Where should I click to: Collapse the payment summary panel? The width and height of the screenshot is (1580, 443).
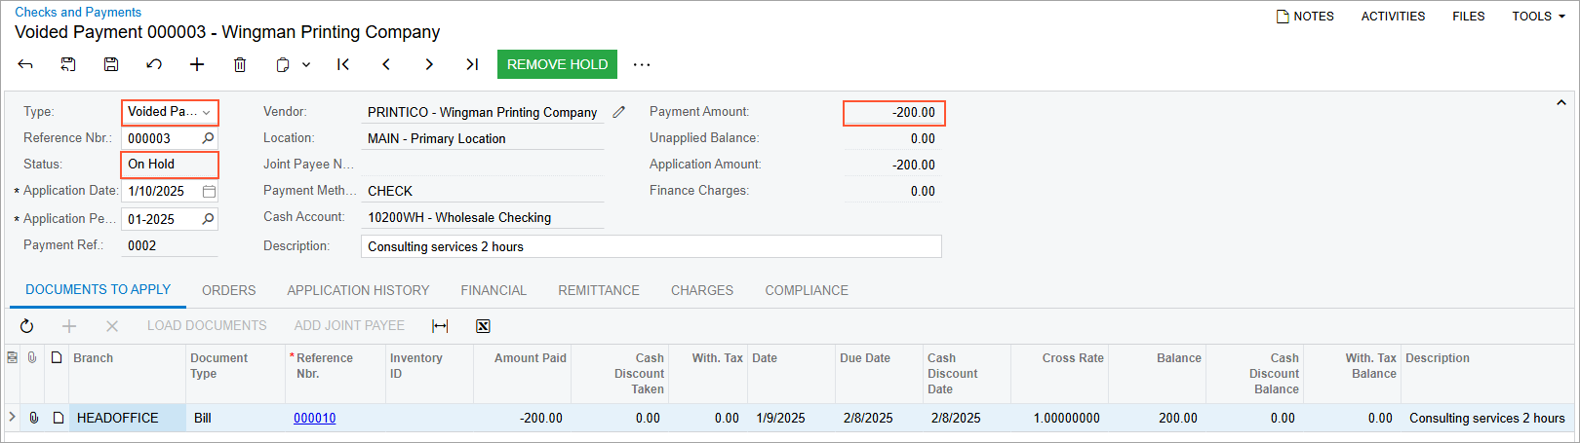pyautogui.click(x=1560, y=102)
